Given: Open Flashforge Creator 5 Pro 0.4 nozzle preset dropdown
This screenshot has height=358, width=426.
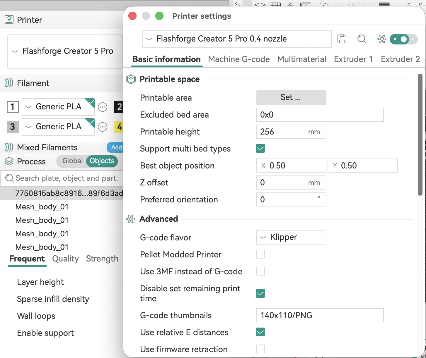Looking at the screenshot, I should [x=237, y=39].
